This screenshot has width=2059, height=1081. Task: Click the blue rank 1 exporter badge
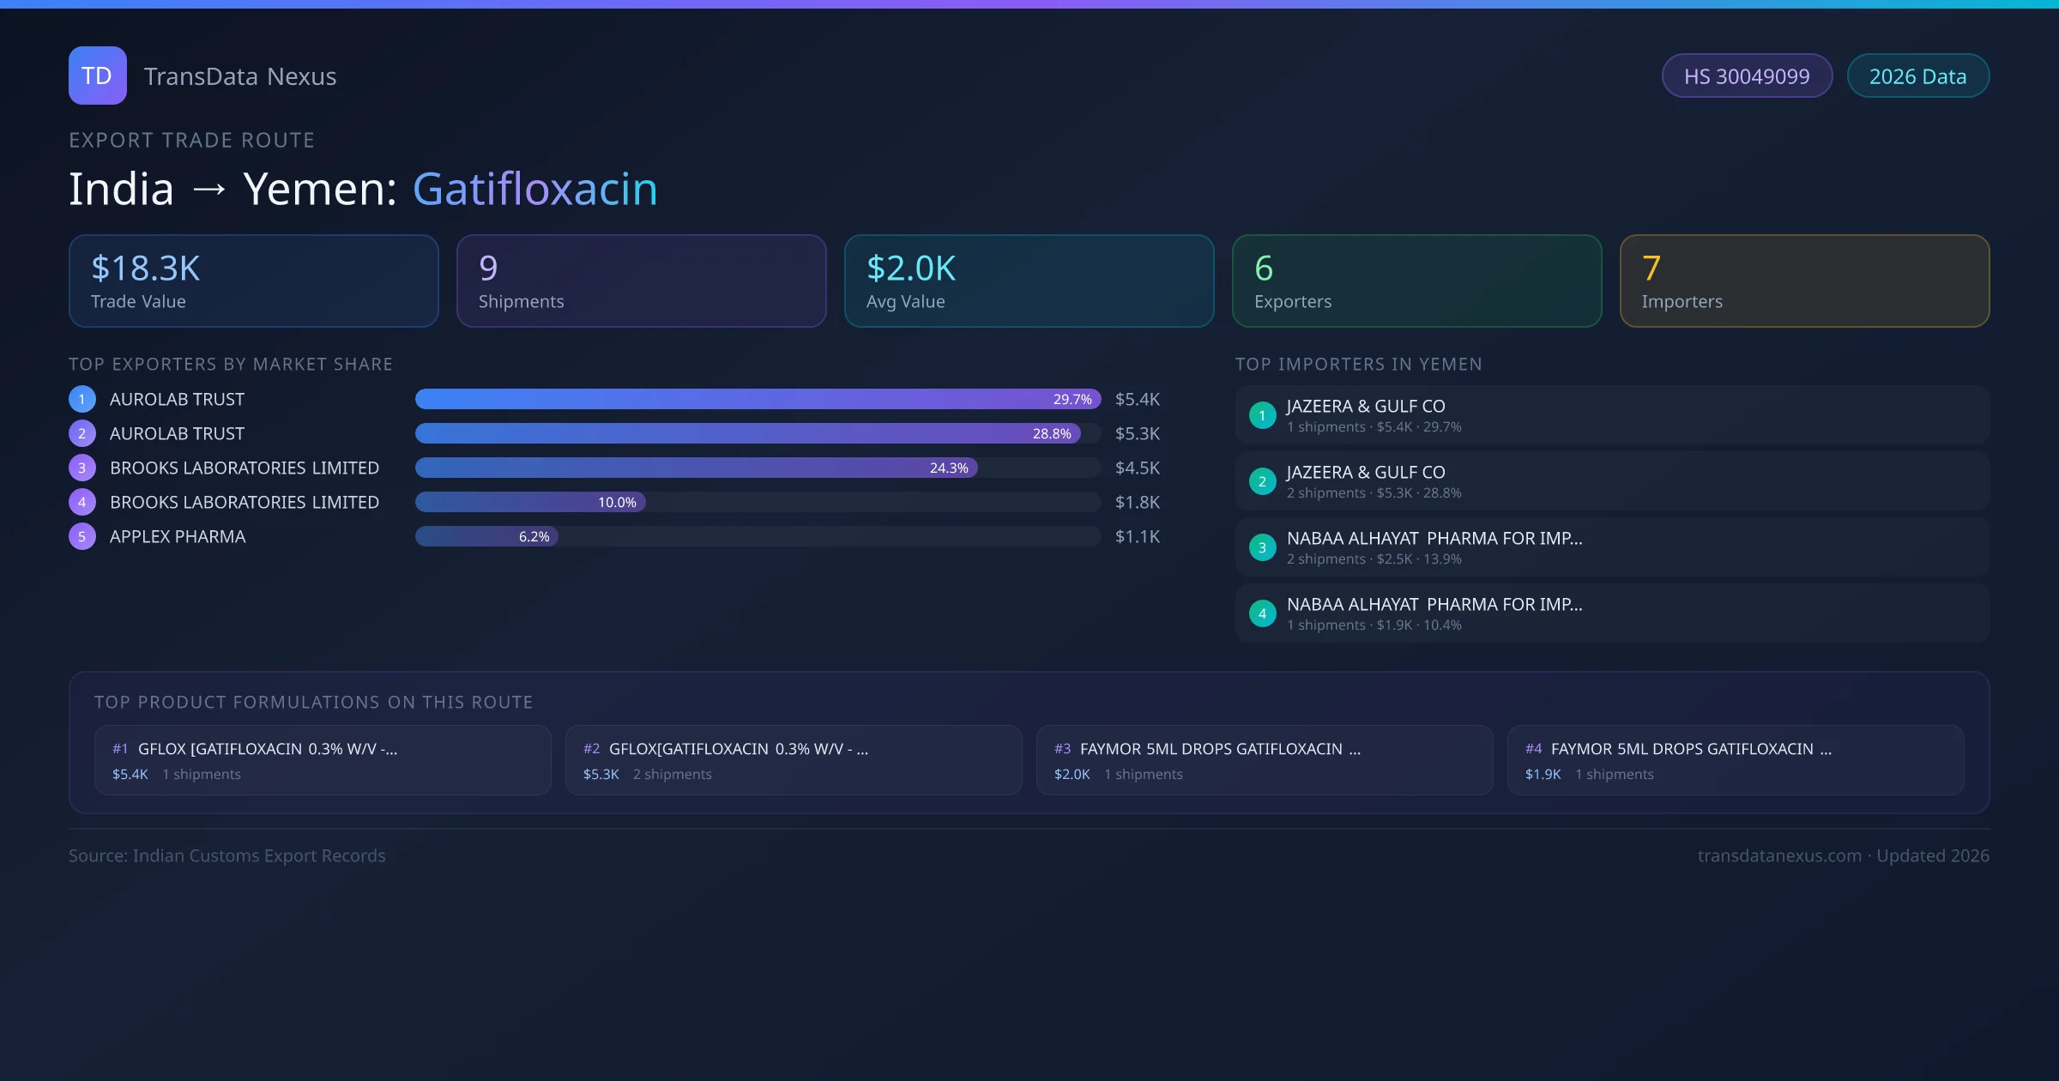(82, 399)
